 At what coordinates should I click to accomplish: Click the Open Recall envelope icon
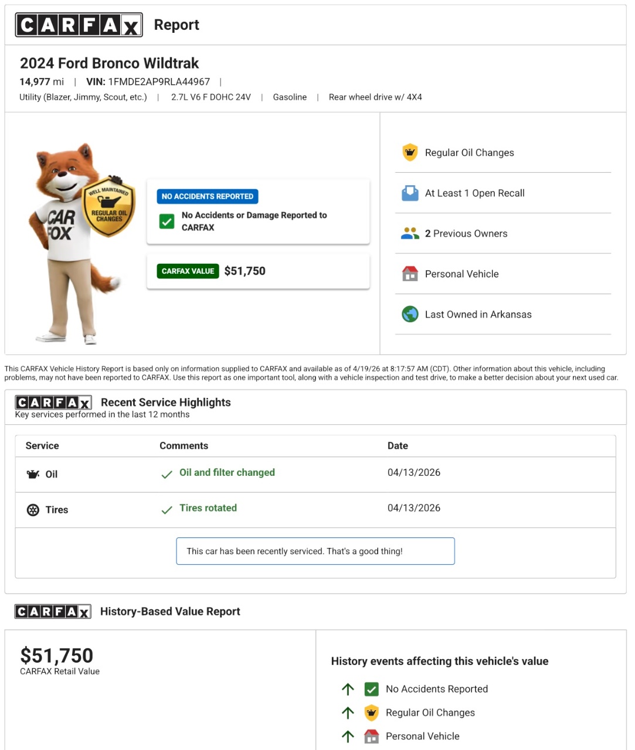tap(410, 193)
